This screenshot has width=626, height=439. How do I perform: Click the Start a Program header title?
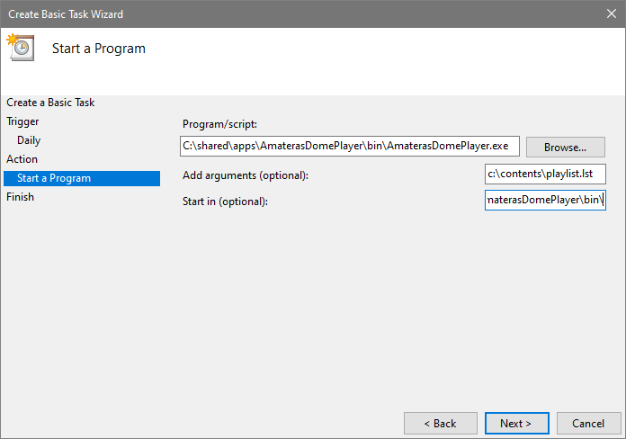click(x=99, y=49)
